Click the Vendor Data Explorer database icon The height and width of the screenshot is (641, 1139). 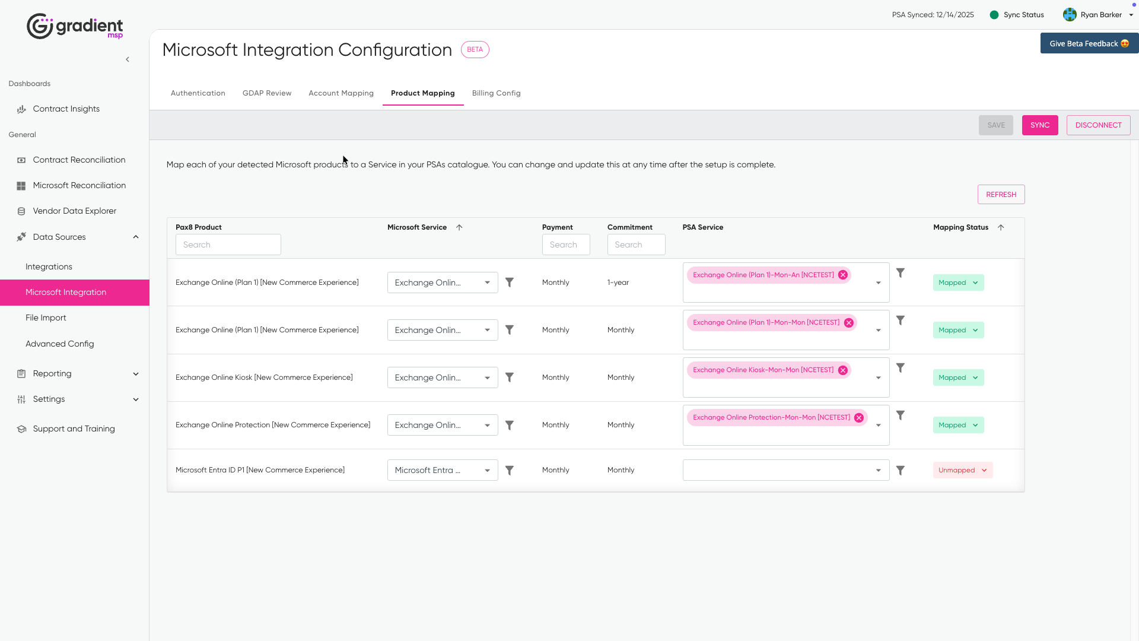click(21, 211)
